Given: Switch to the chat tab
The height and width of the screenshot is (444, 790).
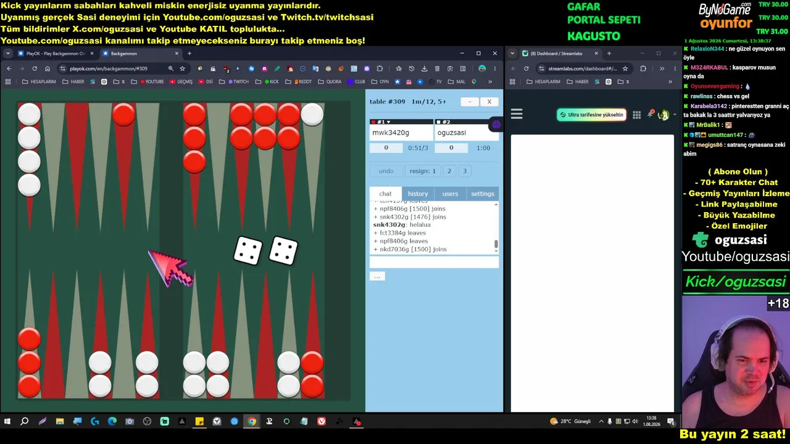Looking at the screenshot, I should click(x=386, y=194).
